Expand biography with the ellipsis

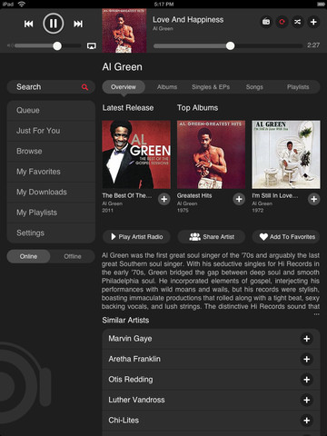point(316,314)
